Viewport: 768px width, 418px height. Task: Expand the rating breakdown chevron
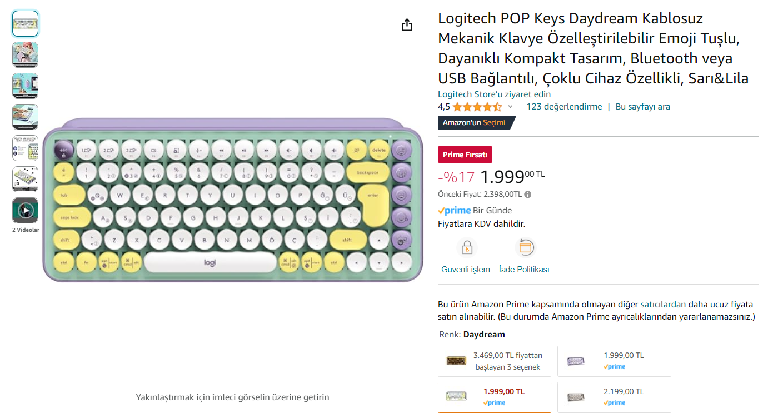point(510,107)
